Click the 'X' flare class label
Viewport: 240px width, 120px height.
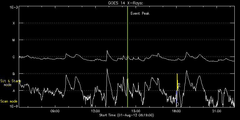(14, 23)
